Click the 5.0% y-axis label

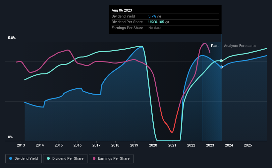(x=12, y=38)
